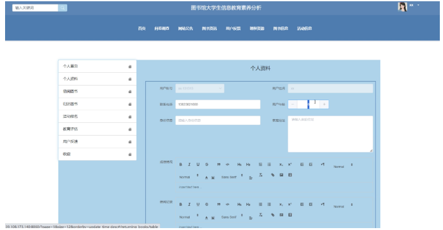Insert a video in the upper editor
The image size is (443, 230).
pyautogui.click(x=290, y=176)
